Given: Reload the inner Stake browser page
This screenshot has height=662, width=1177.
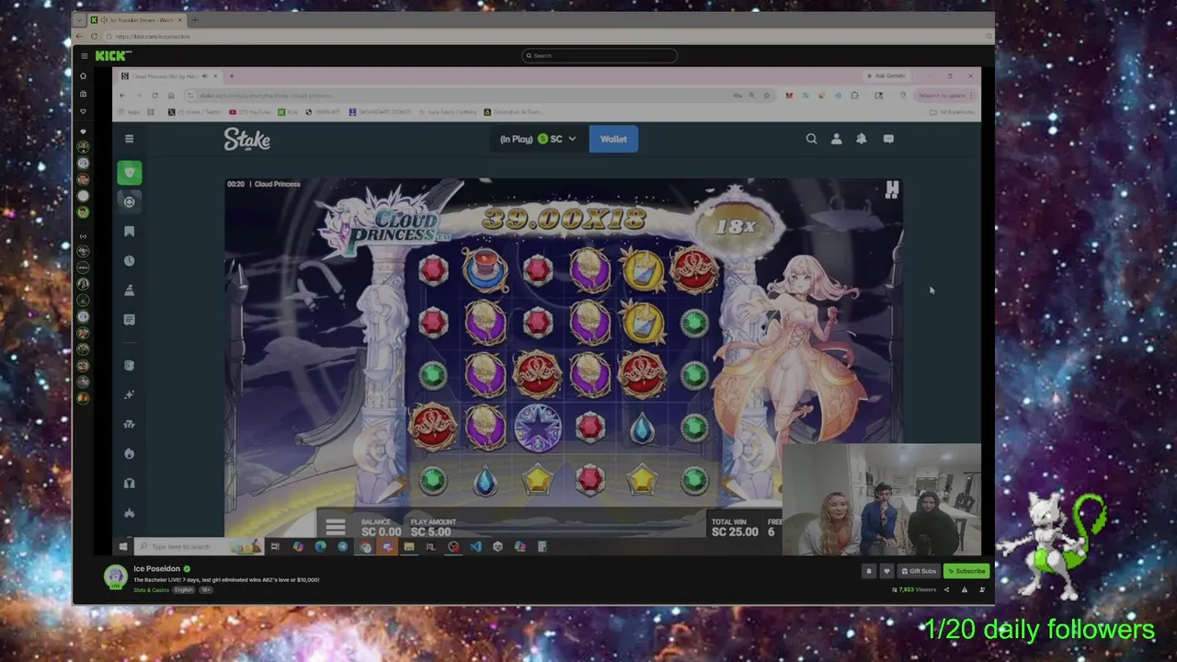Looking at the screenshot, I should click(154, 96).
